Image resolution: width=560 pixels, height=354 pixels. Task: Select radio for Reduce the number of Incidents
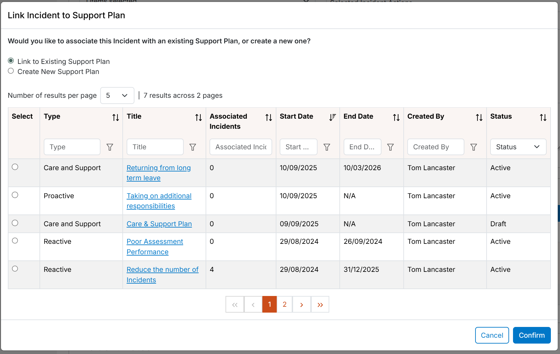pyautogui.click(x=15, y=269)
